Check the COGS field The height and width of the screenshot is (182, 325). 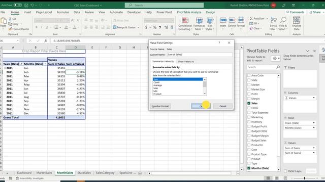tap(249, 108)
